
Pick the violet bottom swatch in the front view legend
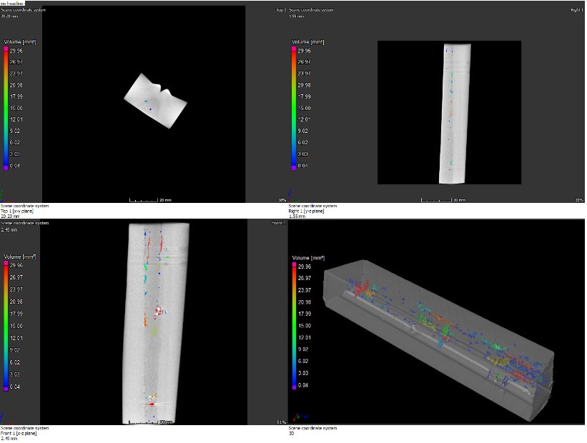click(6, 389)
